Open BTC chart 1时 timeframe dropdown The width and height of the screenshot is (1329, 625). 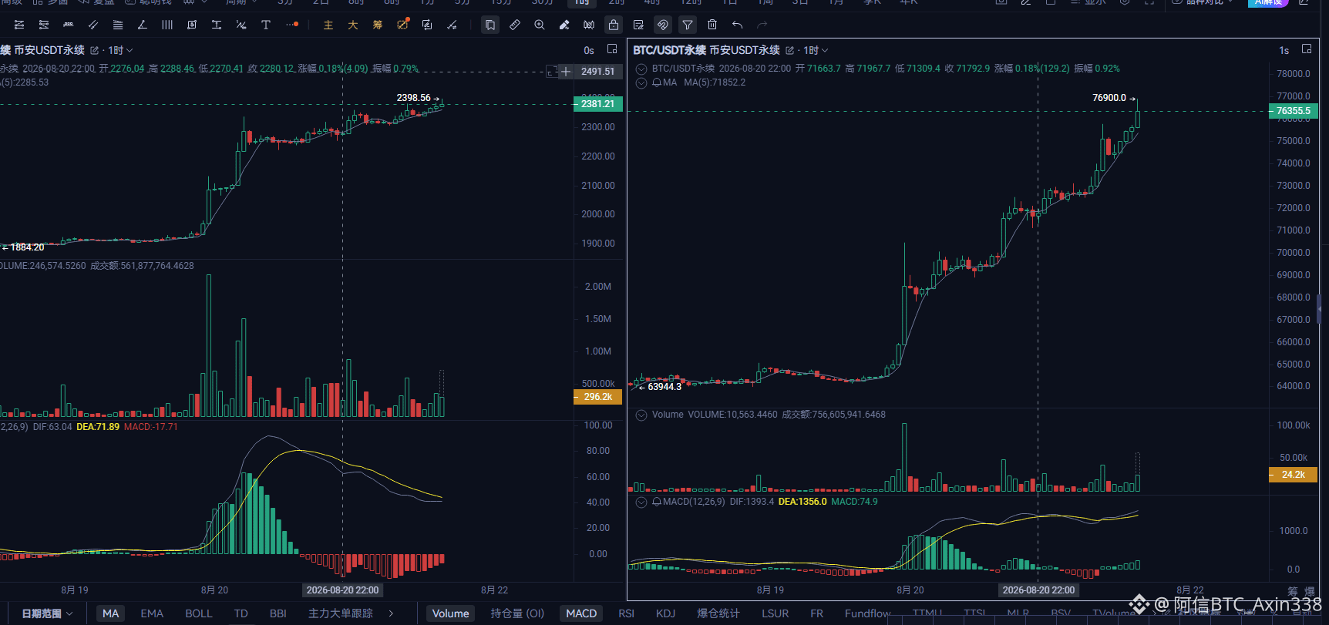[x=816, y=50]
